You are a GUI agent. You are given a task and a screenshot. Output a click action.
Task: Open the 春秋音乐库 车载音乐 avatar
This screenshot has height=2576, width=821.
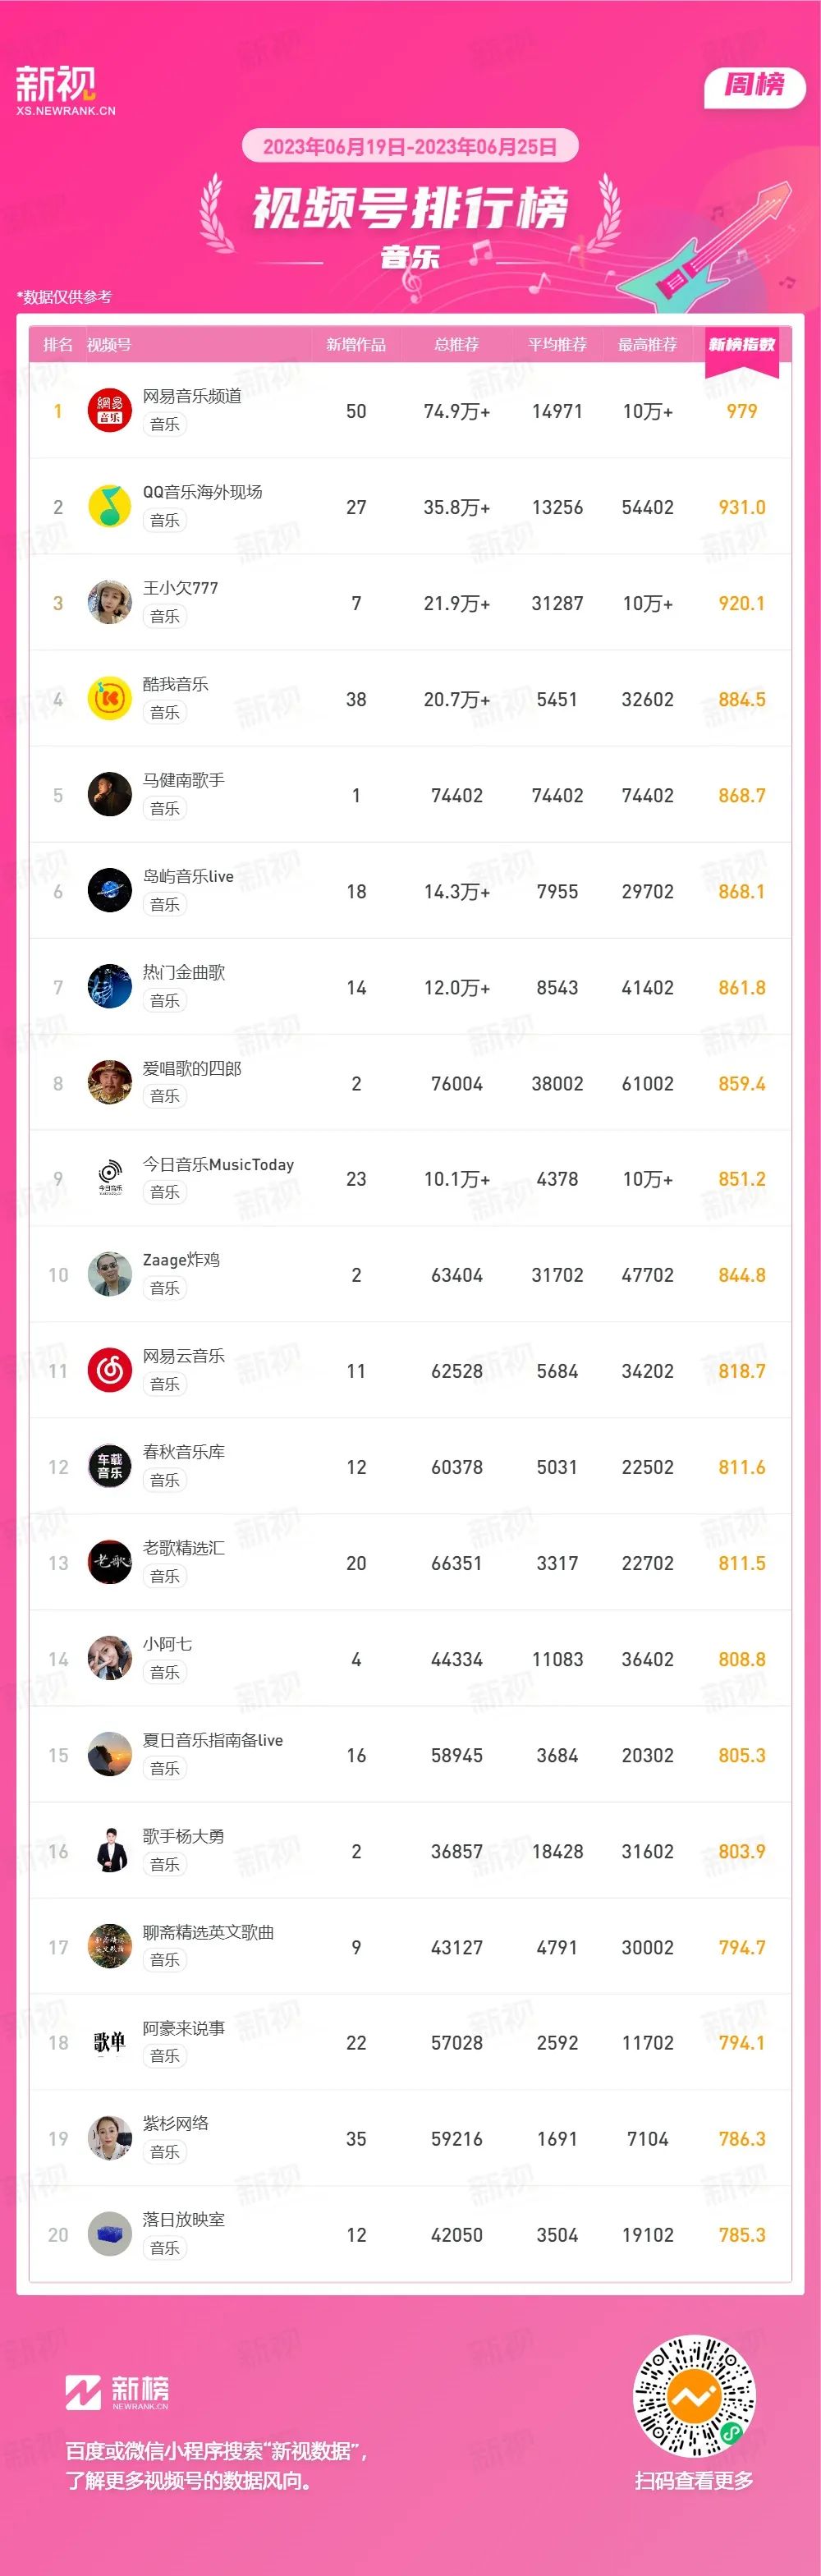click(110, 1466)
